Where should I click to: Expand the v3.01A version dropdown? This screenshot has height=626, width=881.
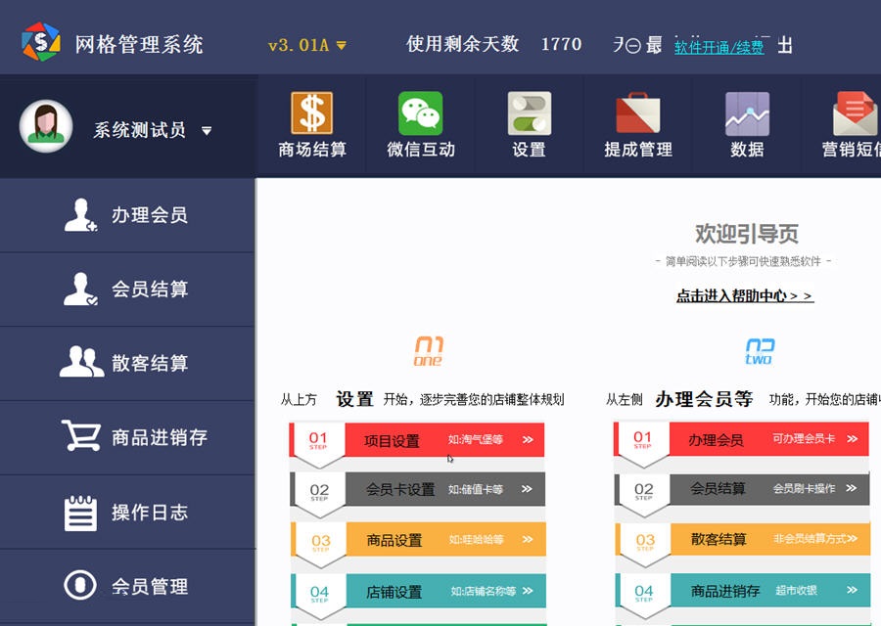pyautogui.click(x=305, y=44)
